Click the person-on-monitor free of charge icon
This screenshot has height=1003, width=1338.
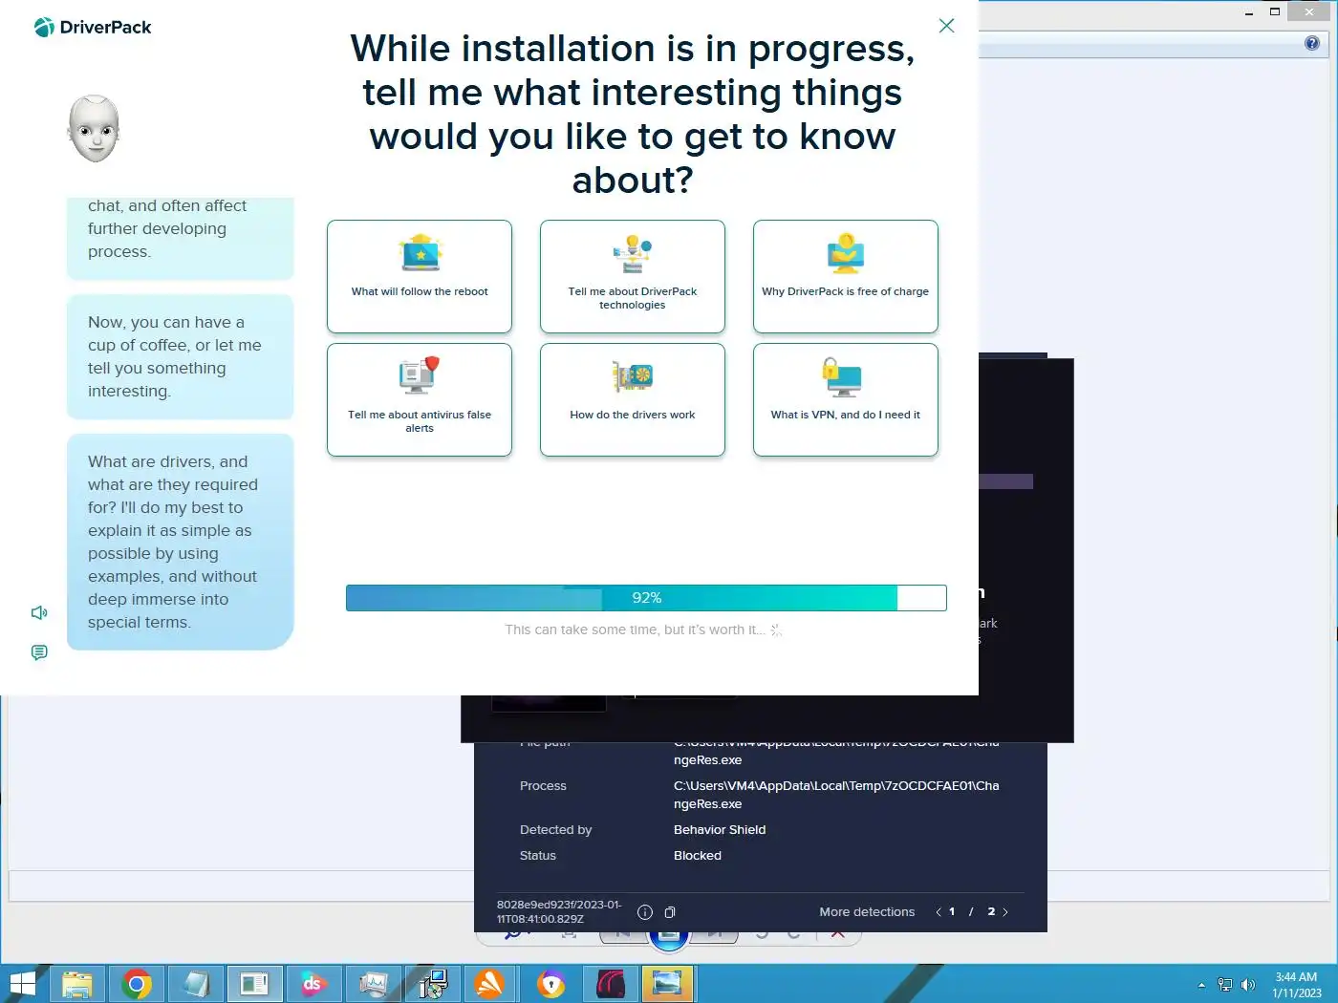(846, 253)
